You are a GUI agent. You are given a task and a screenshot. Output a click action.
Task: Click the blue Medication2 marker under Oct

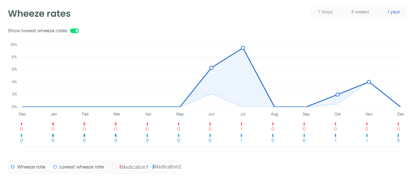pyautogui.click(x=336, y=135)
